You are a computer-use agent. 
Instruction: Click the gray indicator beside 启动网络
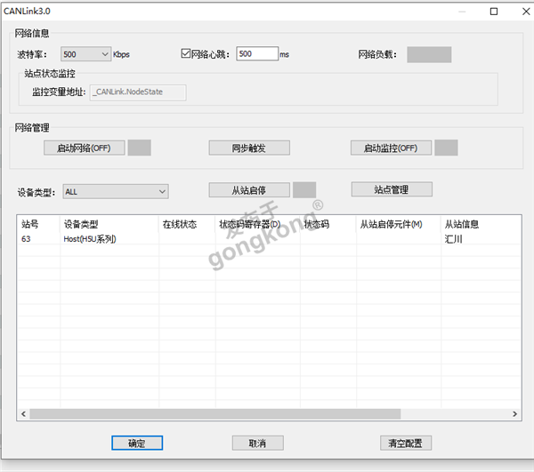pyautogui.click(x=139, y=148)
